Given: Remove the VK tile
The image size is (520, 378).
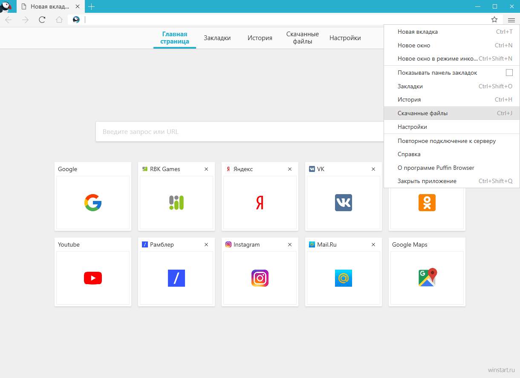Looking at the screenshot, I should [x=373, y=169].
